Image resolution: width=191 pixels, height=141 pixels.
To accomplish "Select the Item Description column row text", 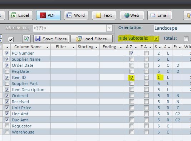I will [28, 90].
